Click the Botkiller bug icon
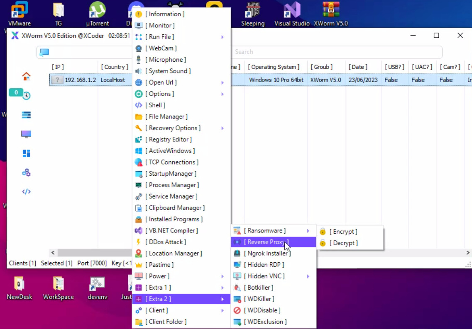 237,288
